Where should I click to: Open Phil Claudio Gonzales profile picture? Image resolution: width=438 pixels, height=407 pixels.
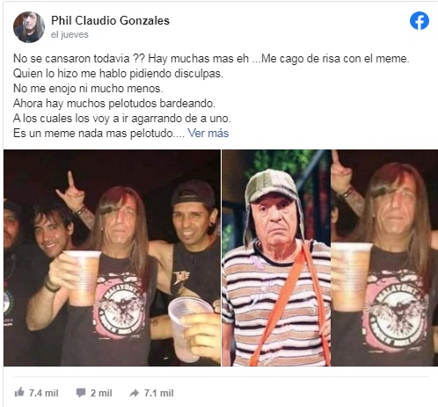[29, 27]
